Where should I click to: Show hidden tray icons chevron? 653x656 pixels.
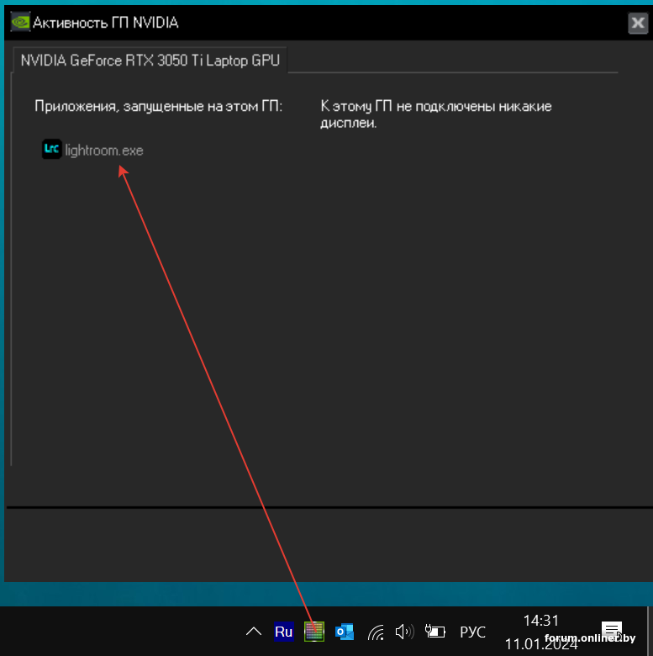point(253,632)
